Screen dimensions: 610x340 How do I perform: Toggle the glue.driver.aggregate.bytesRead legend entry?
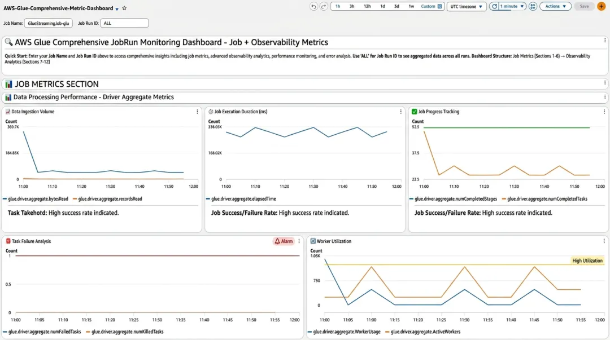36,199
